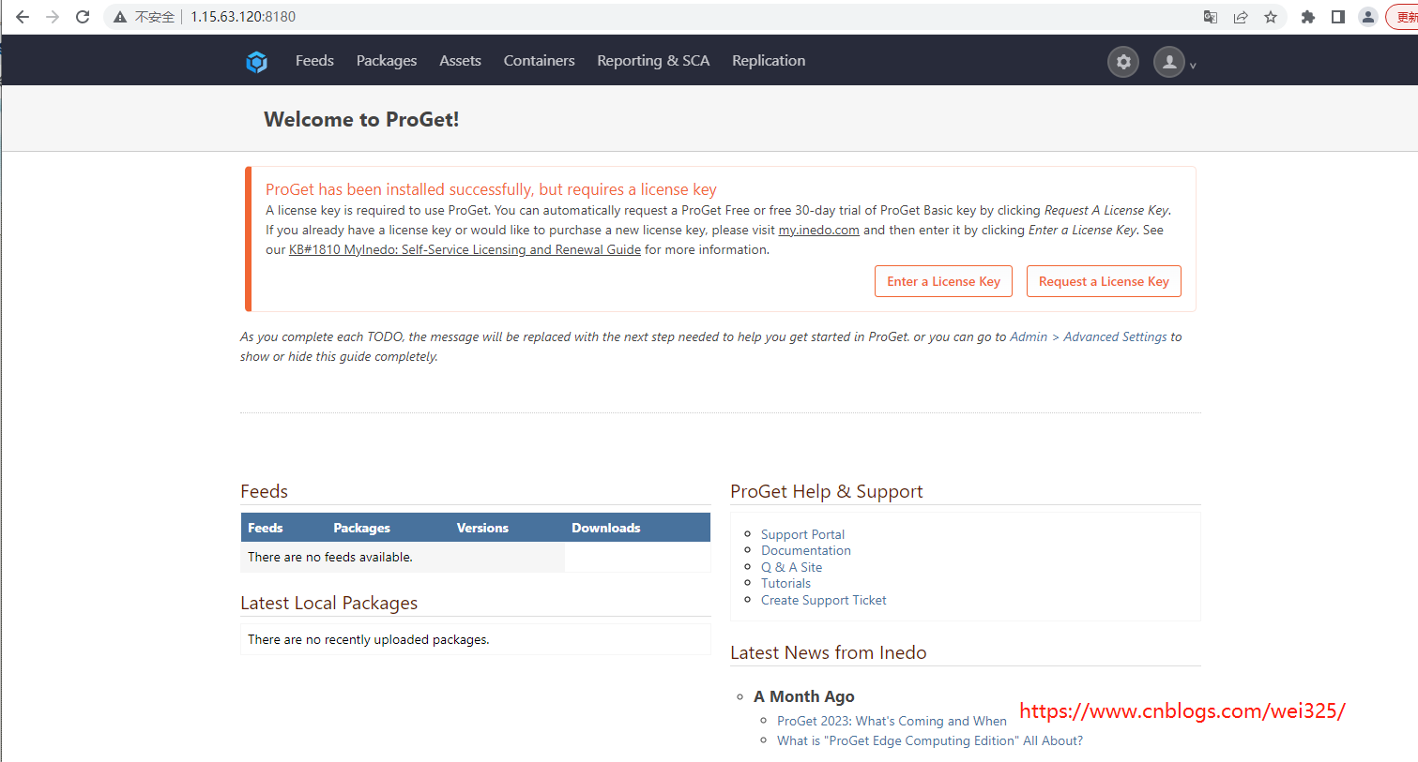Click the ProGet hexagon logo icon

[x=256, y=62]
